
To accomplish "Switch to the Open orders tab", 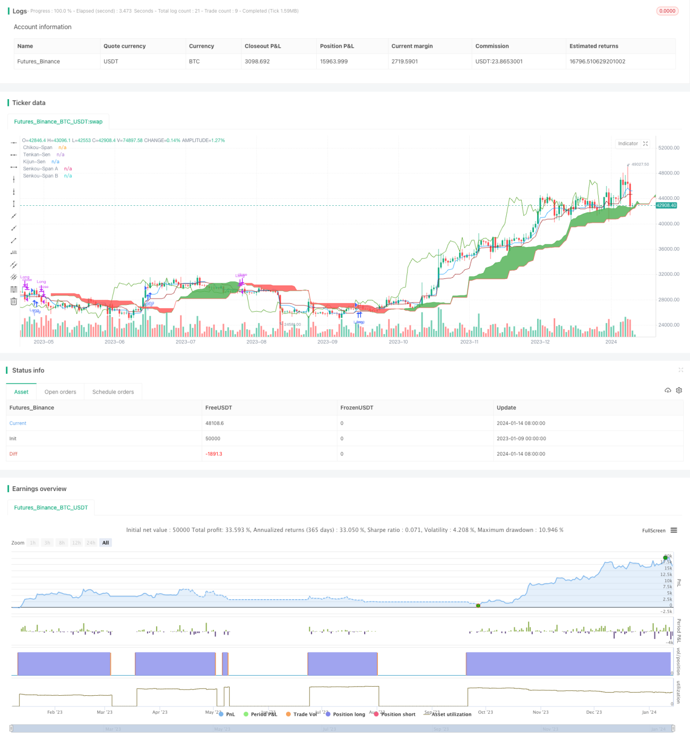I will coord(60,392).
